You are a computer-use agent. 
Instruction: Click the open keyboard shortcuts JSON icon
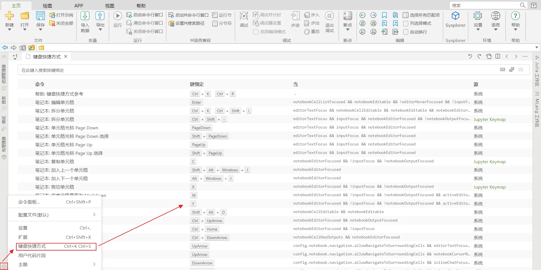point(489,56)
